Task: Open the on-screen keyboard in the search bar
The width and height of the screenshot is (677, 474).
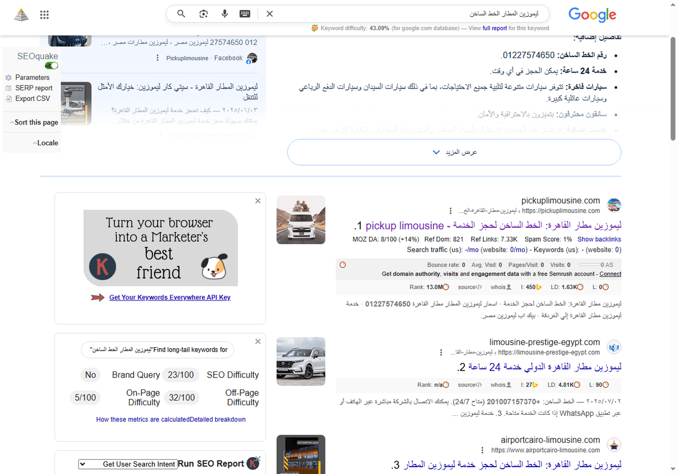Action: [244, 14]
